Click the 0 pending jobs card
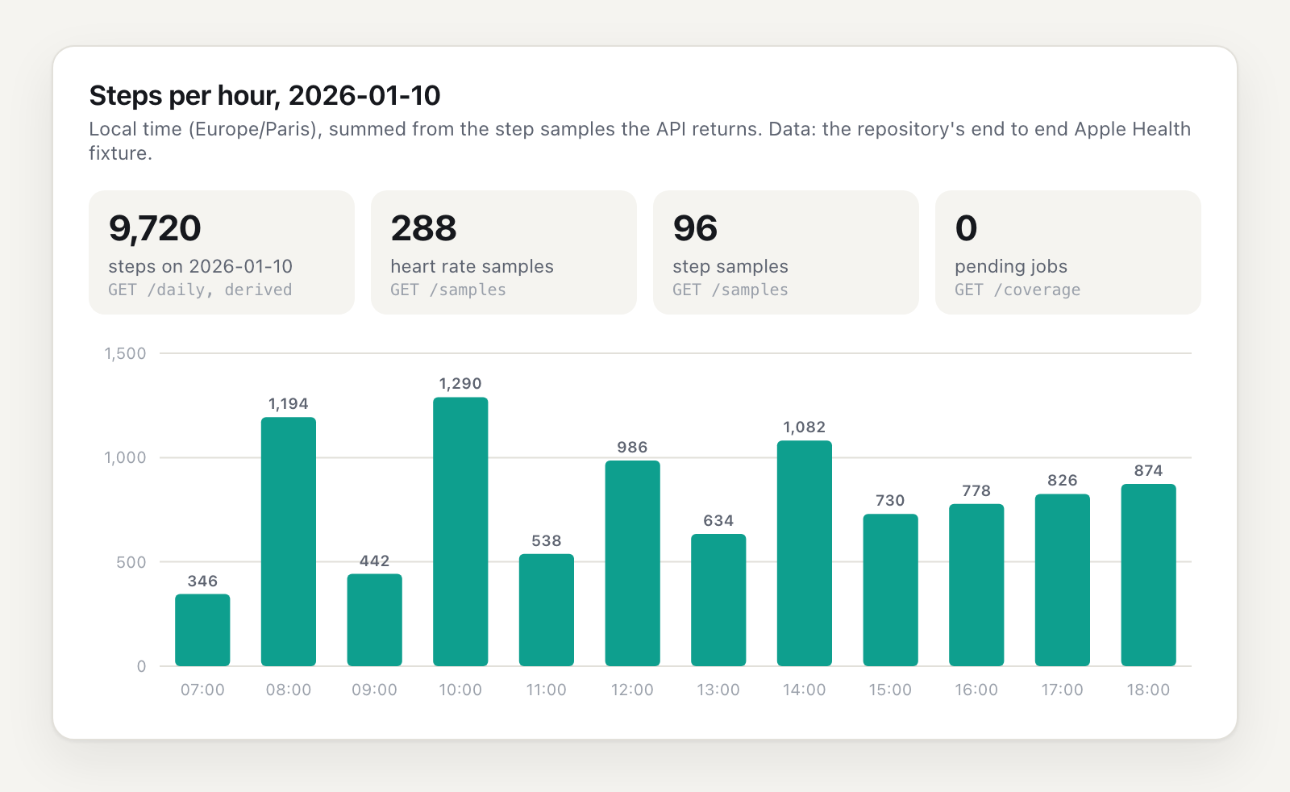 (1068, 252)
